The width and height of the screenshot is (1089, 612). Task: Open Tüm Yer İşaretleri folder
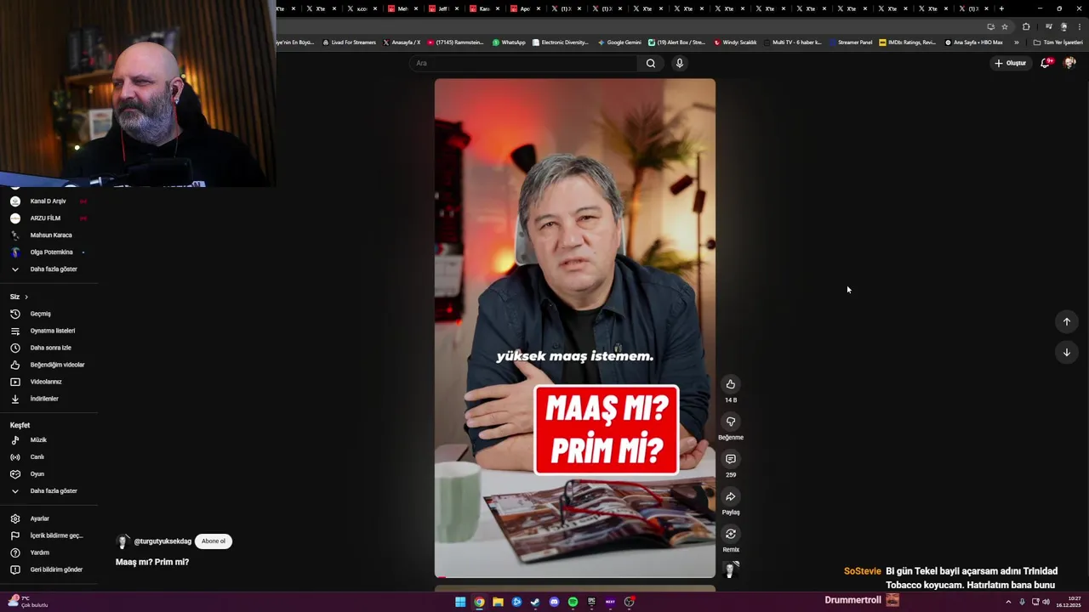click(x=1058, y=42)
